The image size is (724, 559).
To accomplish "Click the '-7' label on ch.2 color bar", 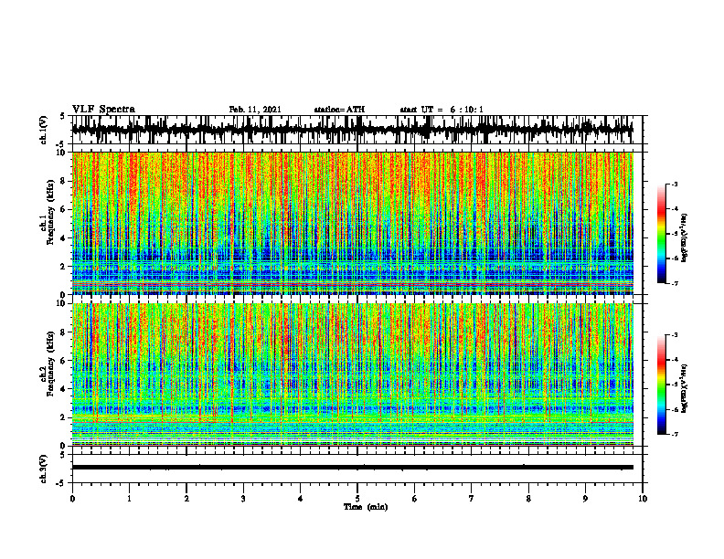I will click(x=675, y=434).
